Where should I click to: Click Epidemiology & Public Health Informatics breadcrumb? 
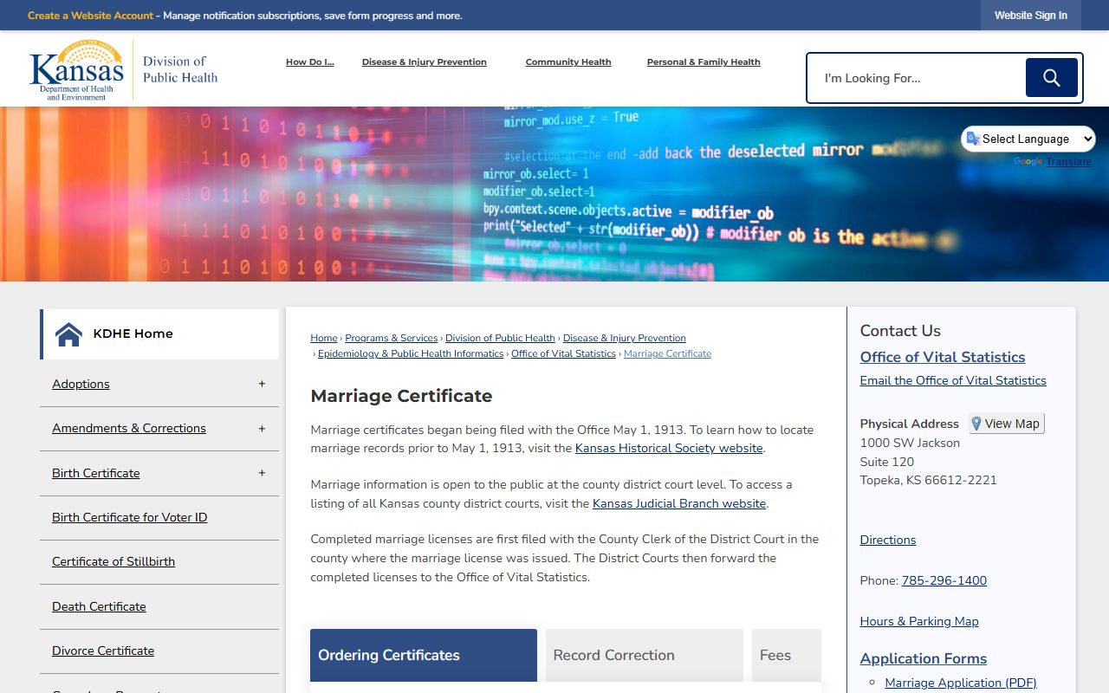coord(411,353)
